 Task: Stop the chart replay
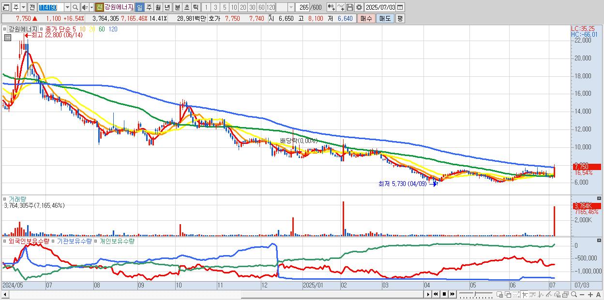[444, 294]
